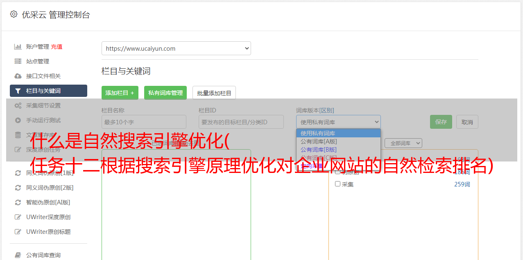The image size is (523, 260).
Task: Click the bar chart icon for 账户管理
Action: (18, 47)
